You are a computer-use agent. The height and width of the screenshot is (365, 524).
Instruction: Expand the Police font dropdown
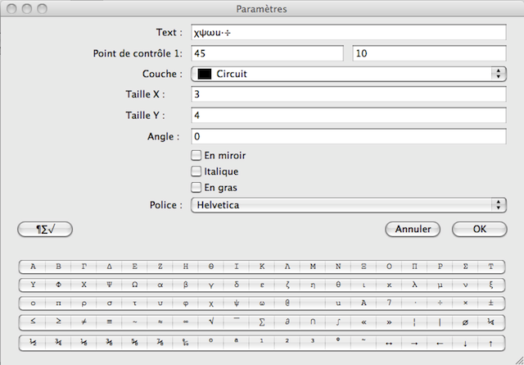pyautogui.click(x=349, y=205)
